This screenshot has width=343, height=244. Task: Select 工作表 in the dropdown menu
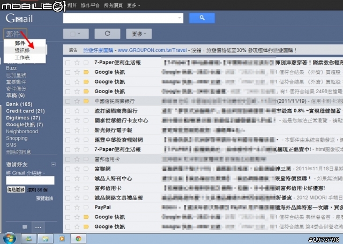click(22, 58)
